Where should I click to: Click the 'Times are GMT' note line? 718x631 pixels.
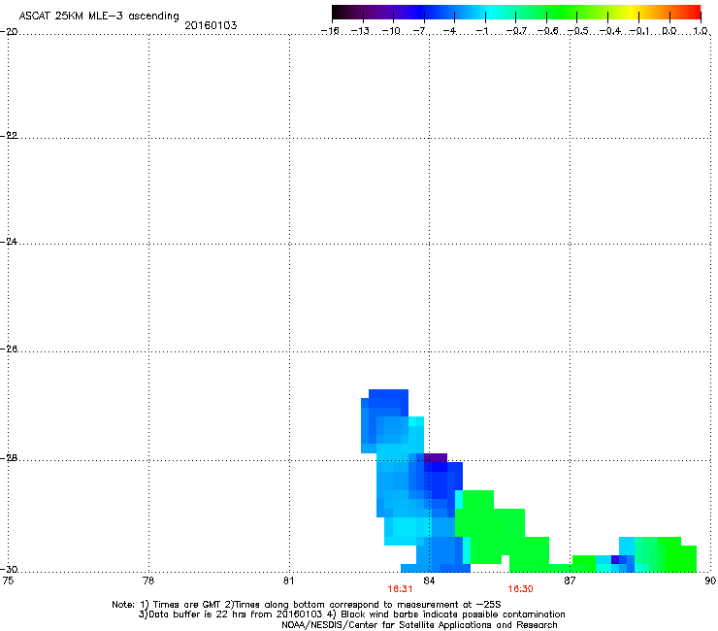pos(307,605)
